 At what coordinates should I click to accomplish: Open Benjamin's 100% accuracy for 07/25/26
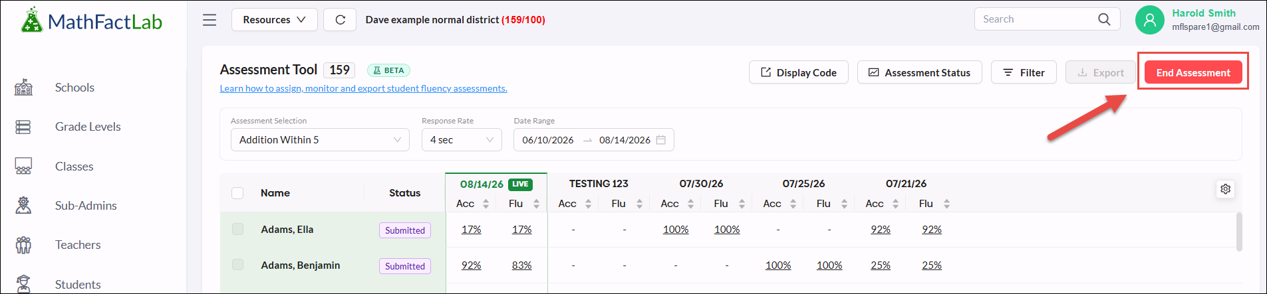778,265
